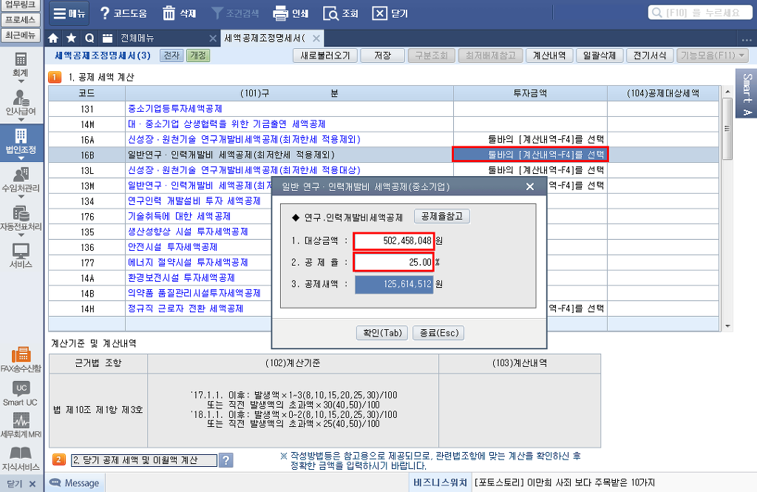
Task: Click 새로불러오기 button
Action: tap(325, 55)
